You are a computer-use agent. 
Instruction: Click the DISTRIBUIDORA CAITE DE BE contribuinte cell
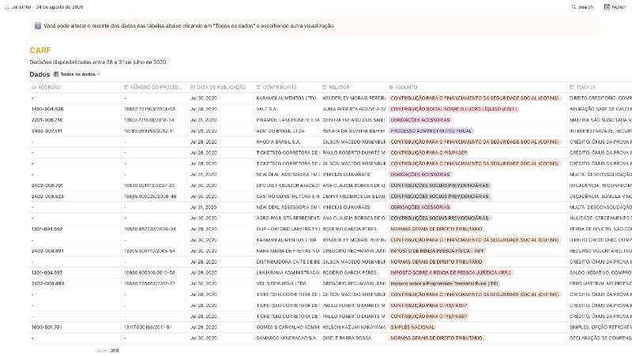[288, 262]
